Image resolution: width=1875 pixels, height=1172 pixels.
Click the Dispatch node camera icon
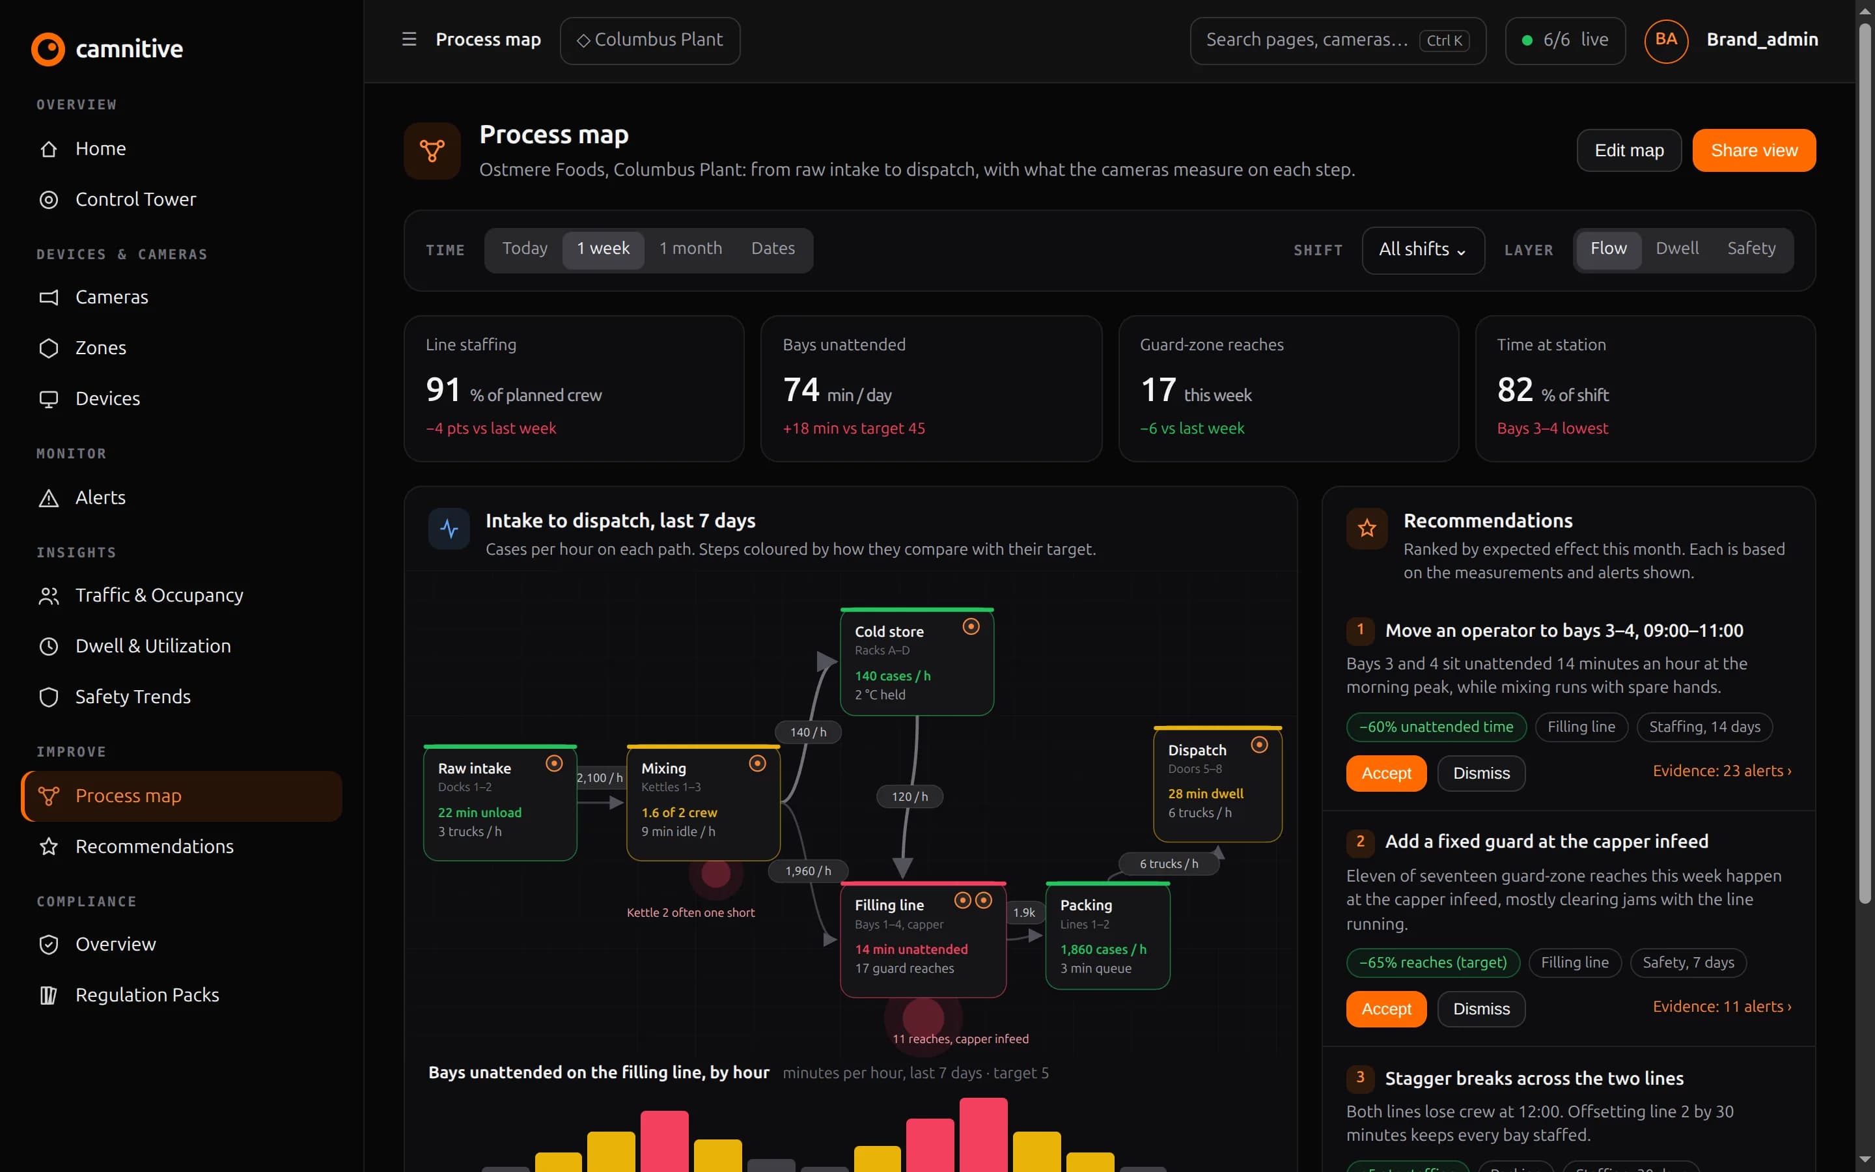1259,745
